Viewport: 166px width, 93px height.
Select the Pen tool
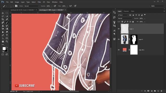(x=3, y=35)
